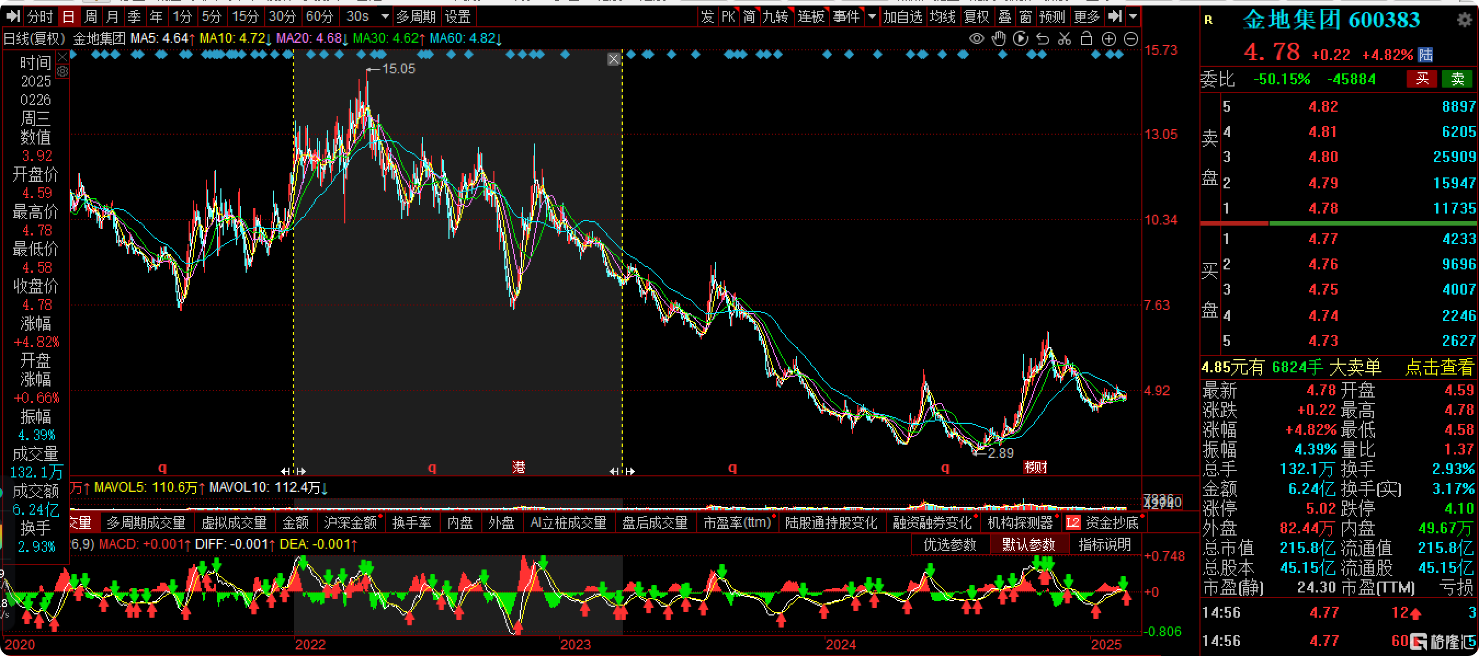Click the R badge left of the stock name
The image size is (1479, 656).
tap(1209, 20)
